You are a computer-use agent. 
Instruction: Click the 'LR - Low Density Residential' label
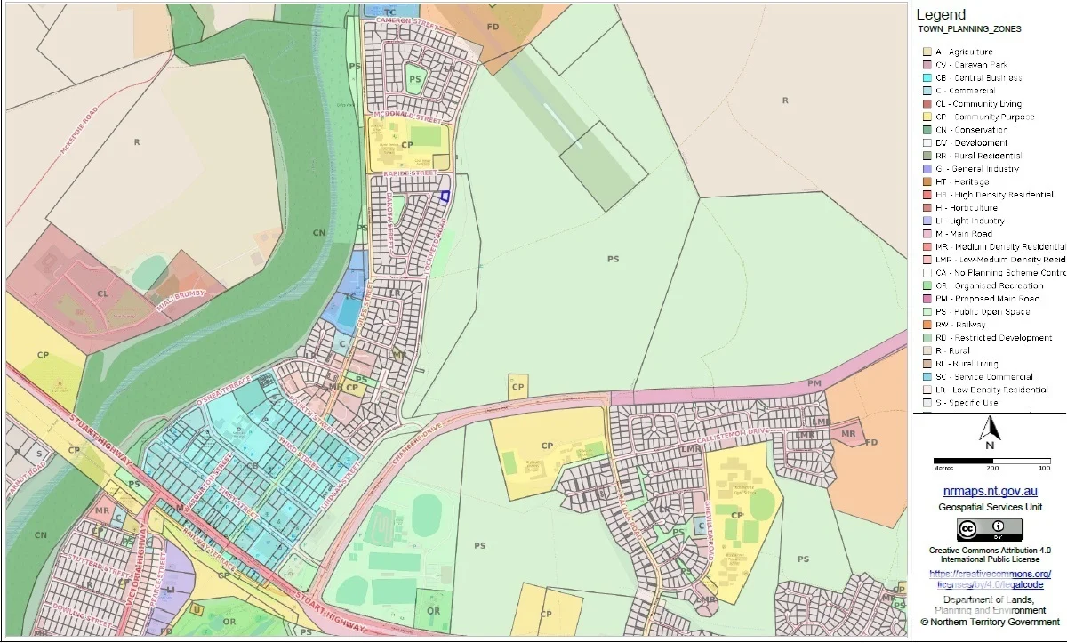coord(991,390)
